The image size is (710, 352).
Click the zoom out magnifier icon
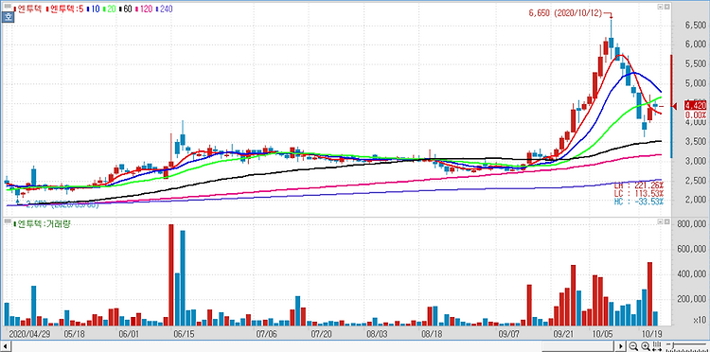click(633, 346)
